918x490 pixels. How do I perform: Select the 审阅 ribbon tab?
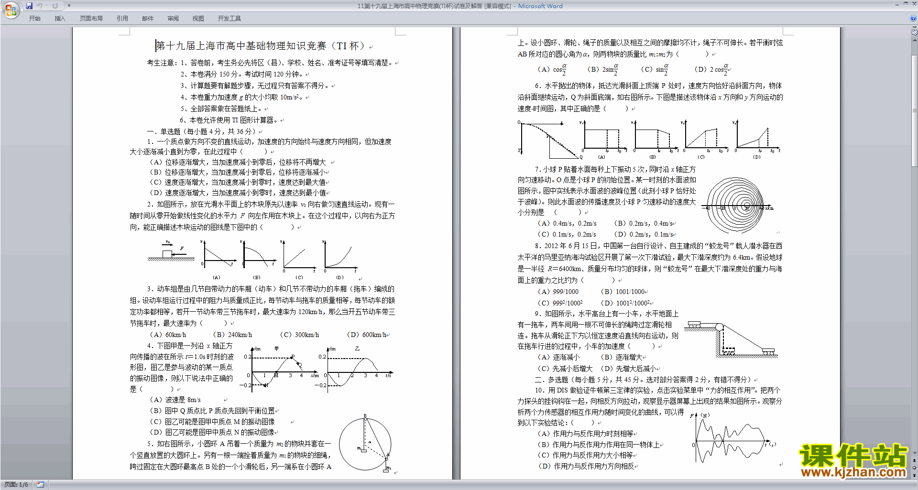(173, 18)
